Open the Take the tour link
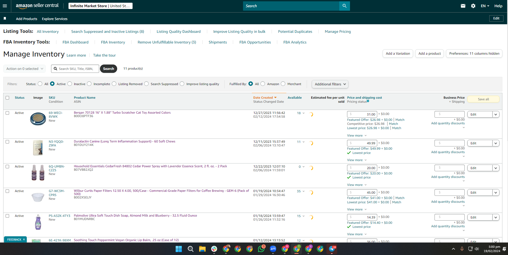The image size is (508, 255). 104,55
